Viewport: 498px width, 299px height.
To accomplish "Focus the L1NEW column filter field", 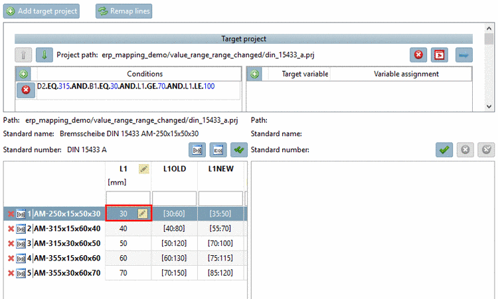I will click(220, 199).
